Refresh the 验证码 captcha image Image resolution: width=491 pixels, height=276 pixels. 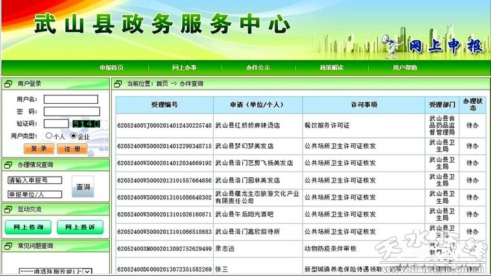coord(85,123)
